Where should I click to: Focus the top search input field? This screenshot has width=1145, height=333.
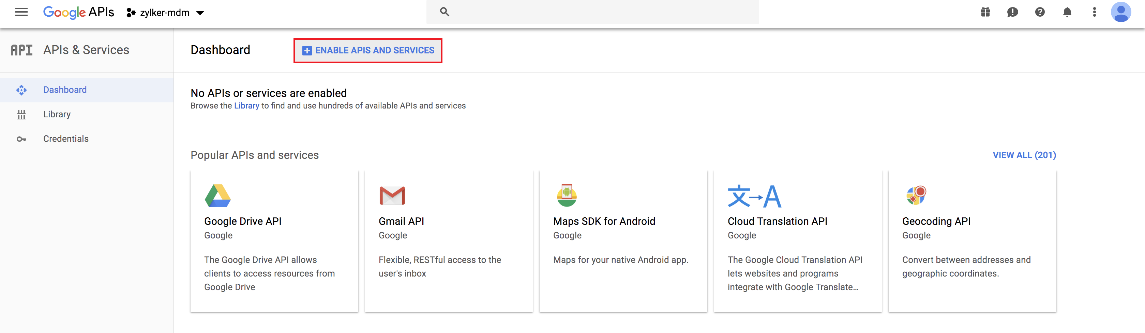pos(592,12)
